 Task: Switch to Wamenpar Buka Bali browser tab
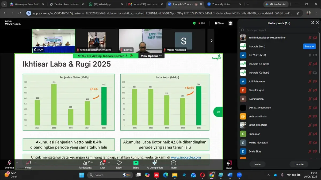[x=27, y=4]
